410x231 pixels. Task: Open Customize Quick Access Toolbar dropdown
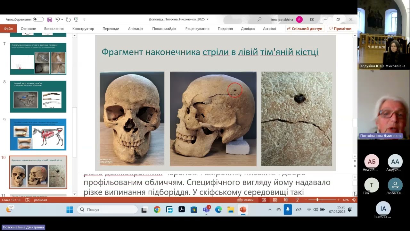[x=84, y=20]
